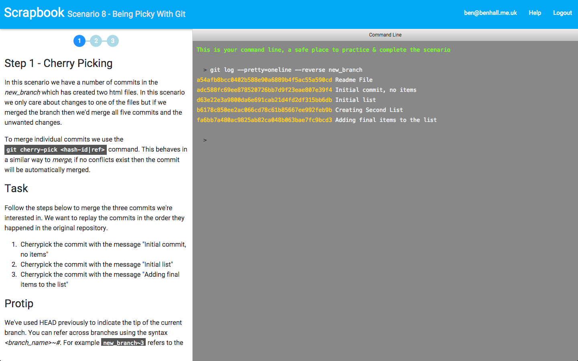Go to step 3 circle indicator
578x361 pixels.
pyautogui.click(x=113, y=41)
